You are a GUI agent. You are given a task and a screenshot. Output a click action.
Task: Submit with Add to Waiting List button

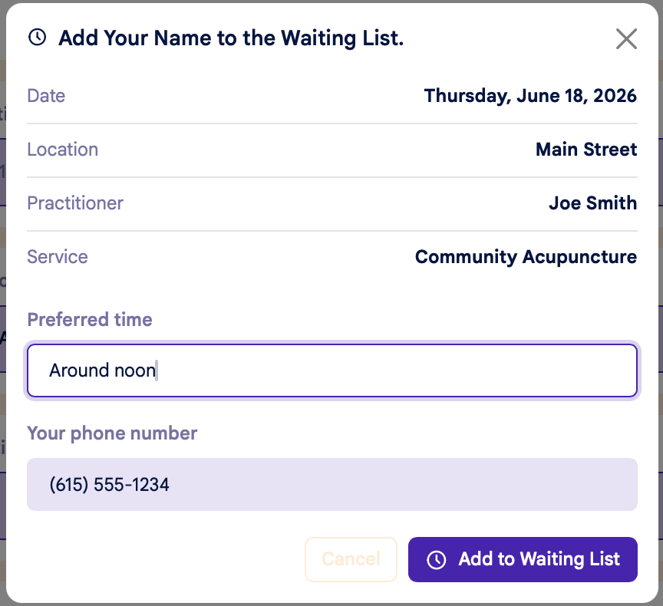(523, 559)
